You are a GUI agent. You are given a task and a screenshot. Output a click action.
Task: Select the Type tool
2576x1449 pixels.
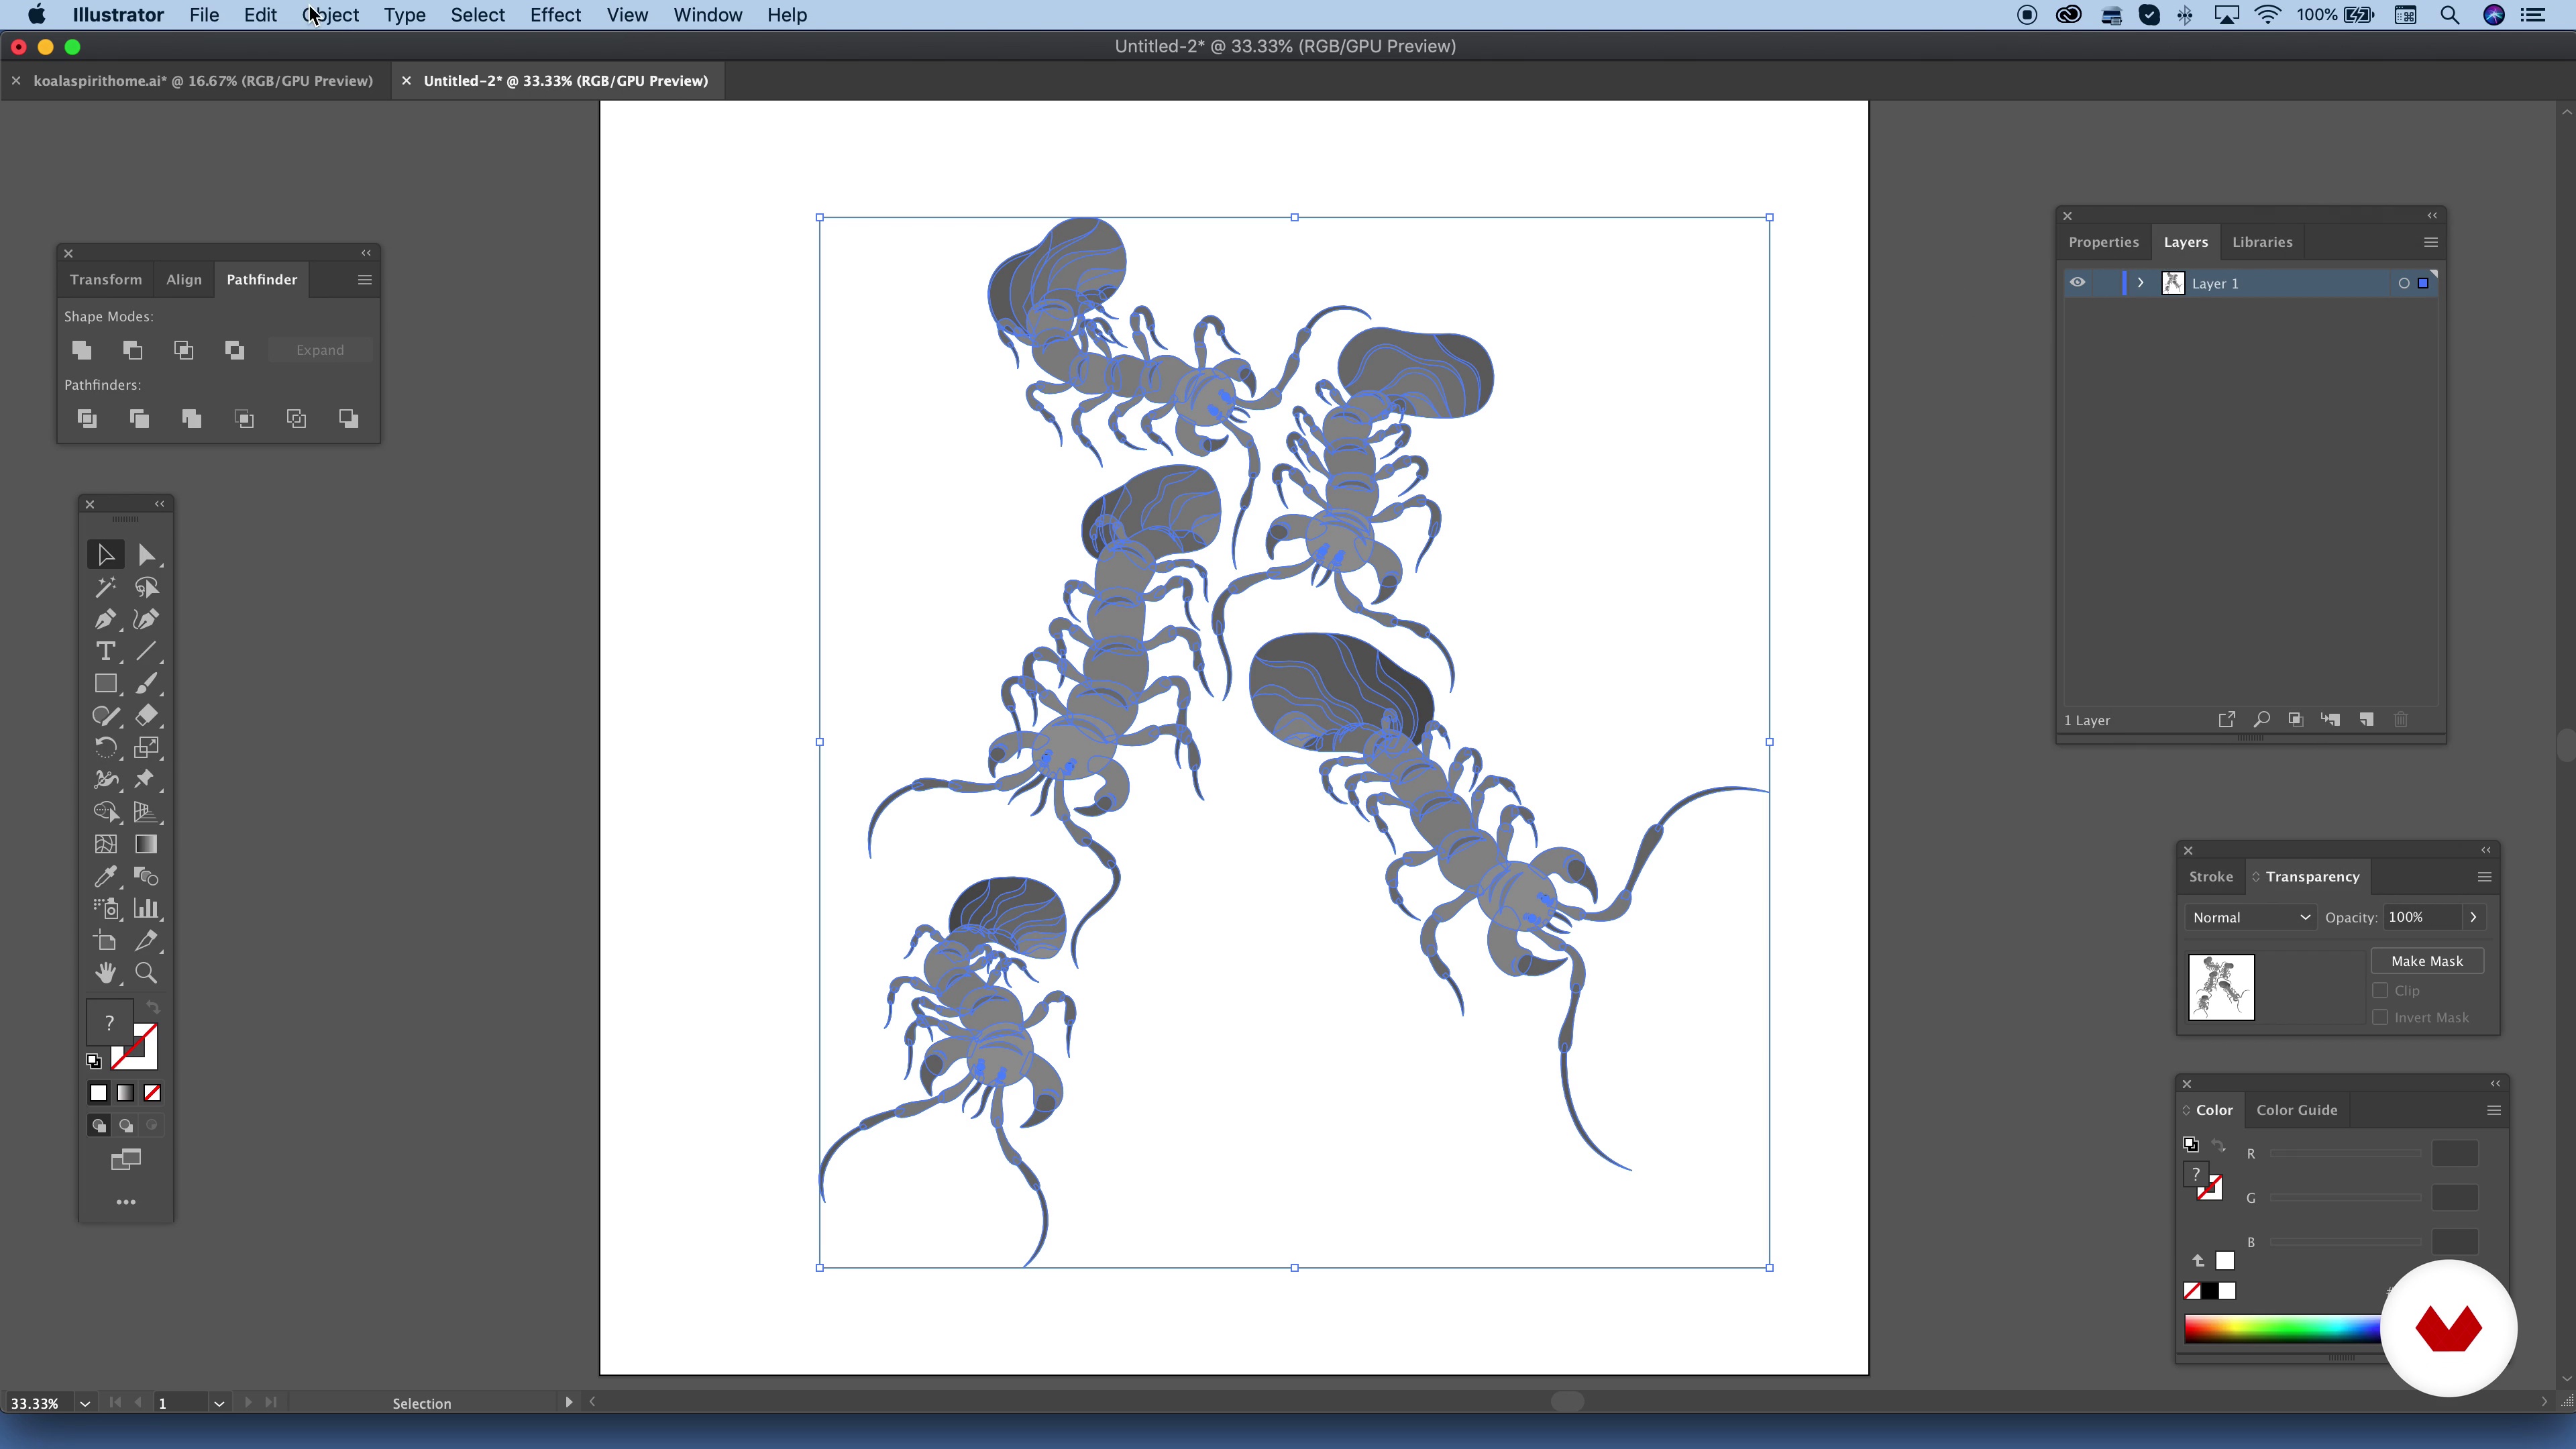[105, 651]
